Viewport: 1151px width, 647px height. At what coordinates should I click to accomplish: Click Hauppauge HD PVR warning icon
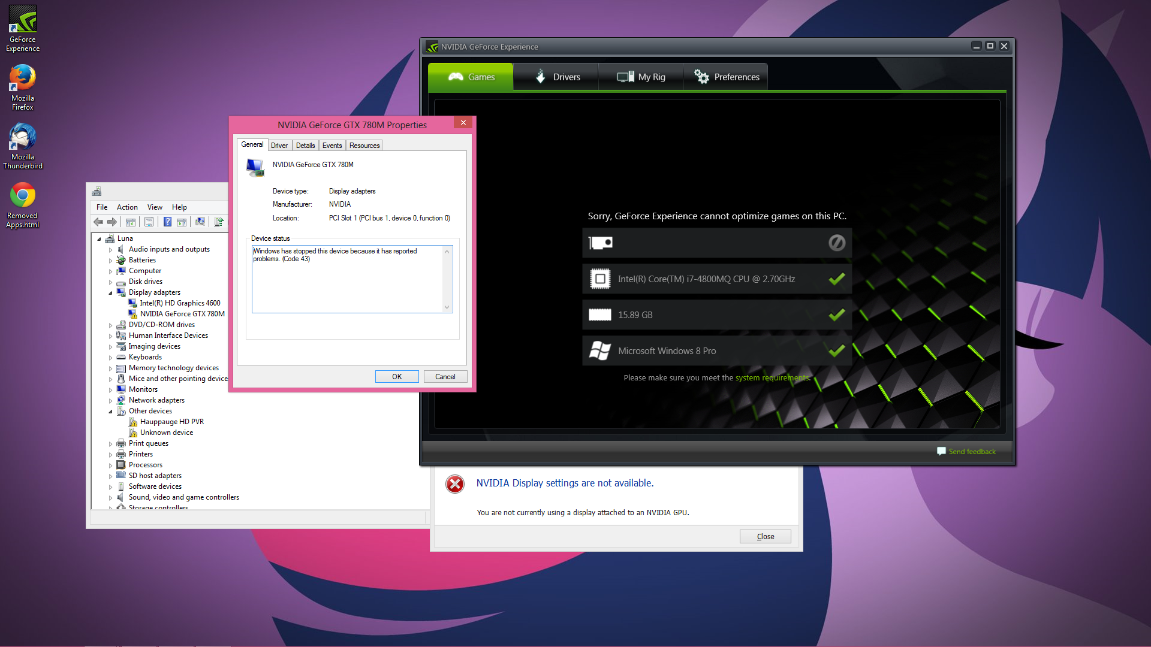pyautogui.click(x=133, y=422)
